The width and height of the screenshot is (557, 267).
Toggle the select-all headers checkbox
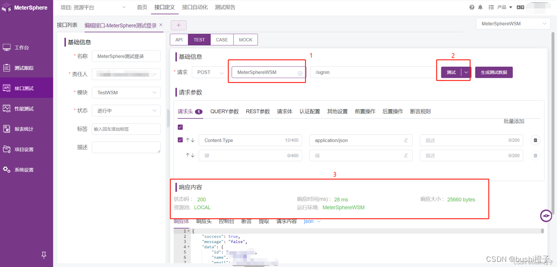tap(180, 127)
